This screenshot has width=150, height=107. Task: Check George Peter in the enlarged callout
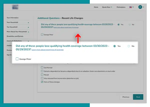click(17, 59)
